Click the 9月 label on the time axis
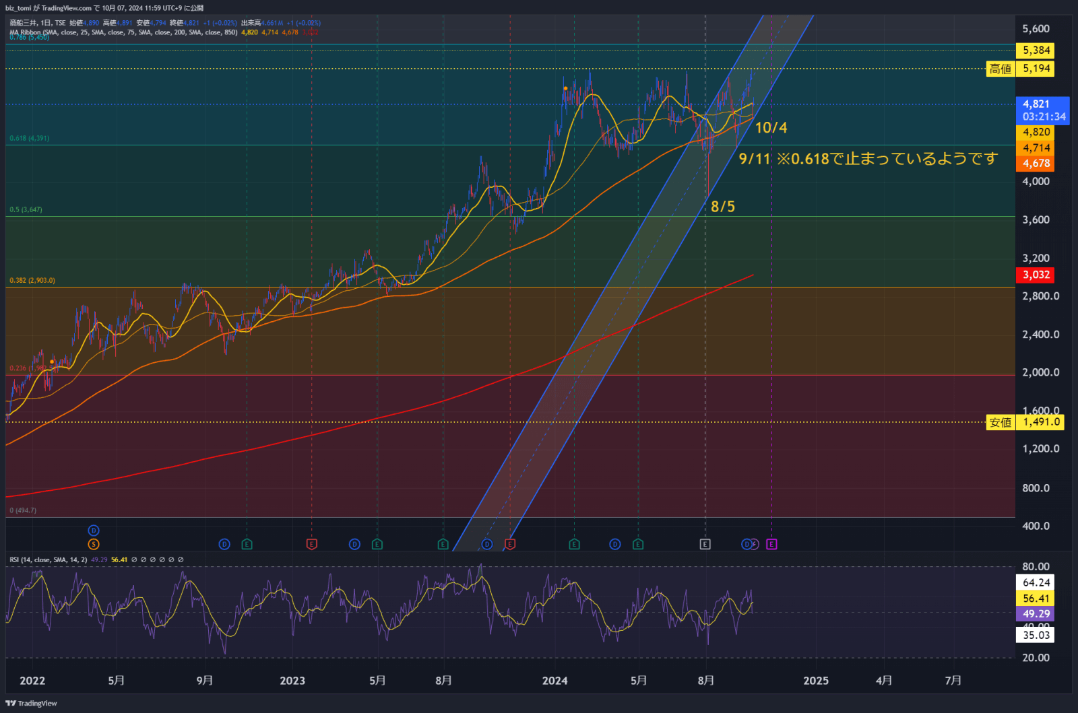 [x=205, y=681]
